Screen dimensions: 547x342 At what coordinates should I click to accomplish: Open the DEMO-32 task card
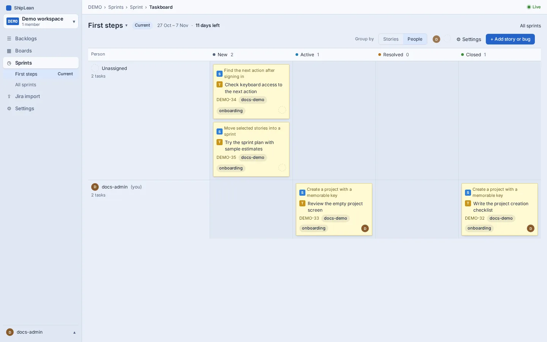tap(500, 209)
